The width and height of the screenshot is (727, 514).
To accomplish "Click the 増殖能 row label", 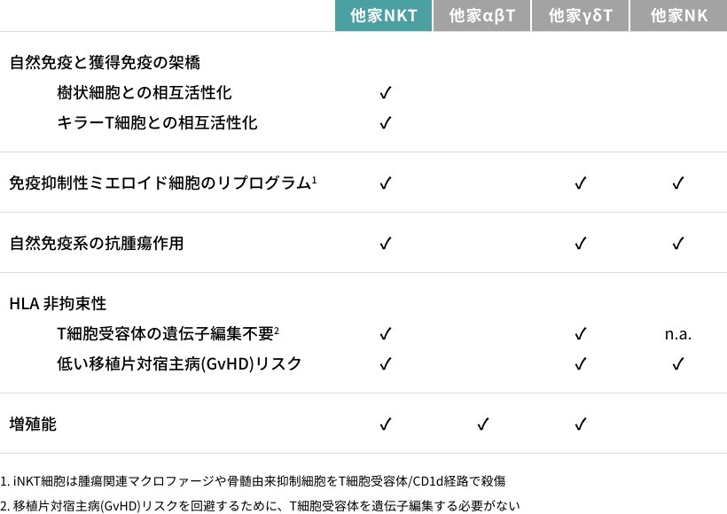I will coord(33,424).
